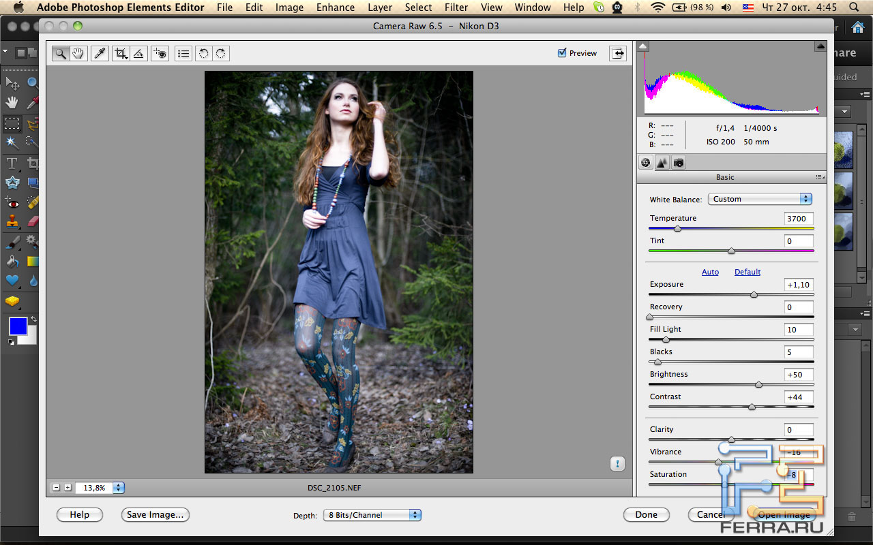
Task: Activate the Red Eye Removal tool
Action: click(160, 54)
